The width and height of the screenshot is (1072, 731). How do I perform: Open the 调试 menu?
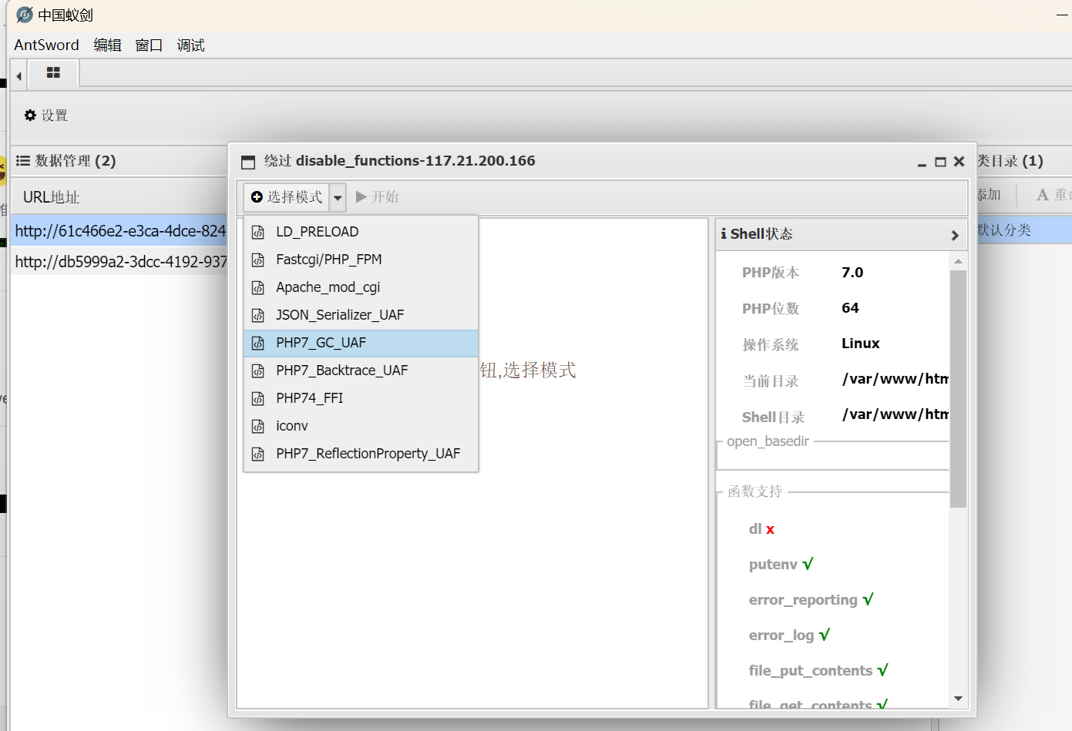190,45
